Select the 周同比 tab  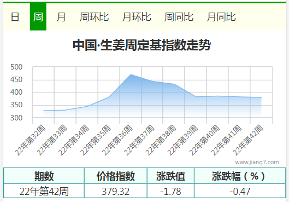pos(179,17)
